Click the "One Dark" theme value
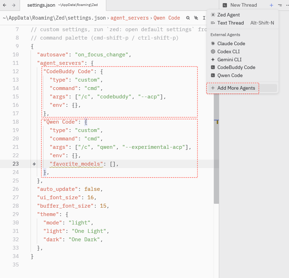This screenshot has width=289, height=278. 84,239
